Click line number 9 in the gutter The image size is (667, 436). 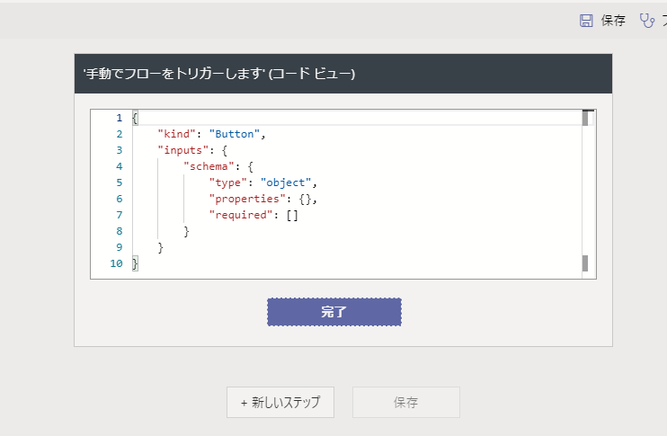point(119,247)
